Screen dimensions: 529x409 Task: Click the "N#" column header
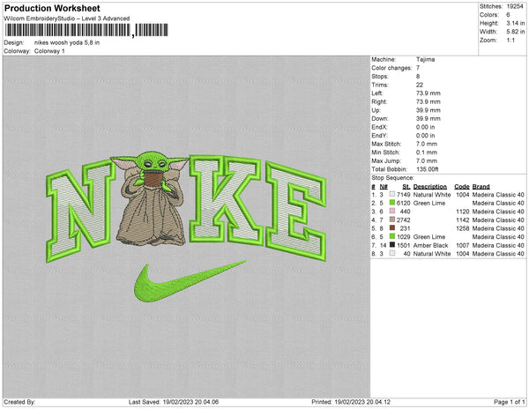pyautogui.click(x=384, y=186)
